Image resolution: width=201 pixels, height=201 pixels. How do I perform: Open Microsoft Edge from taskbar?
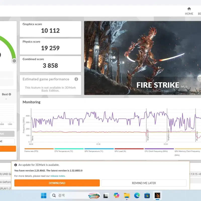137,195
